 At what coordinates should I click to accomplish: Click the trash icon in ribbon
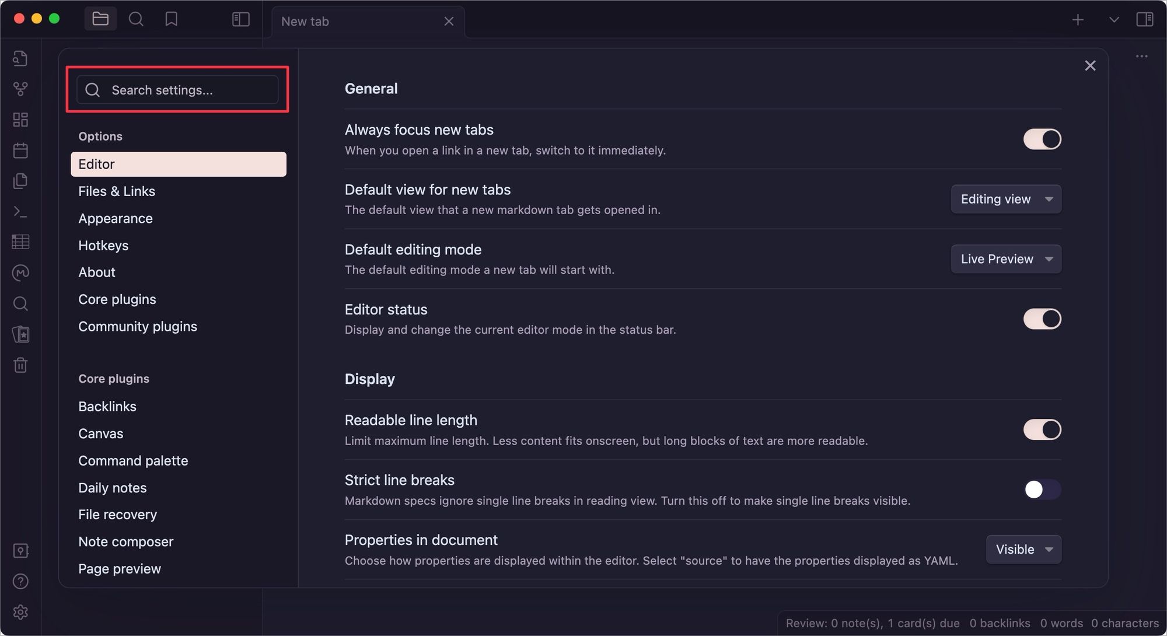pyautogui.click(x=20, y=365)
